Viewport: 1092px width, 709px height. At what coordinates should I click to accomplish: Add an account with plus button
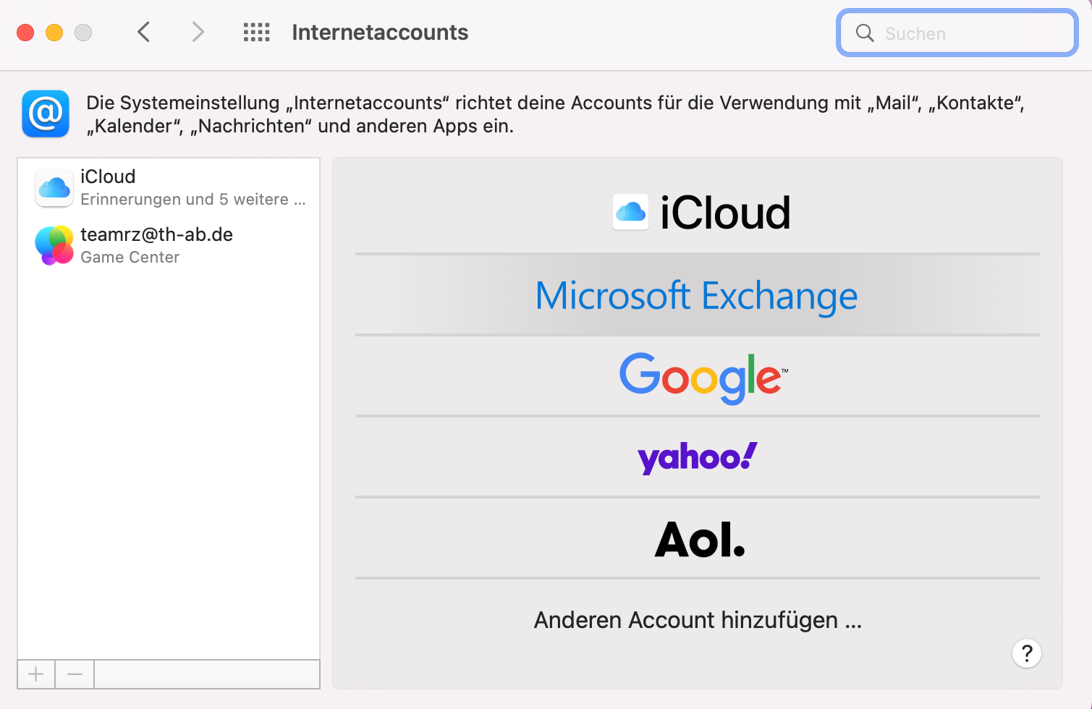click(x=36, y=674)
